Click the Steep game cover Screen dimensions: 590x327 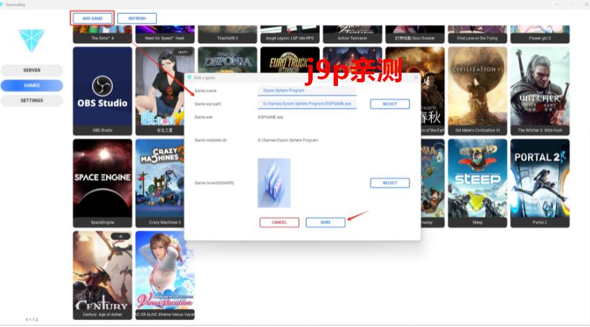477,178
